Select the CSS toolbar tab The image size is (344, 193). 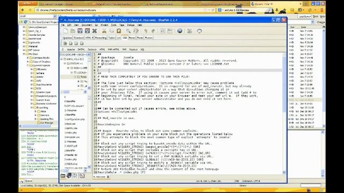125,38
